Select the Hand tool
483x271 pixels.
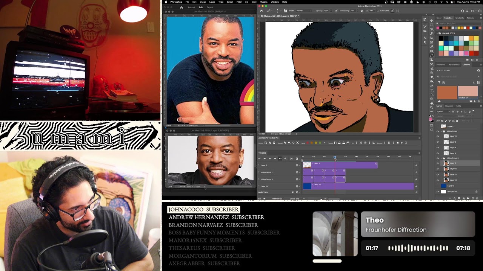(x=432, y=103)
